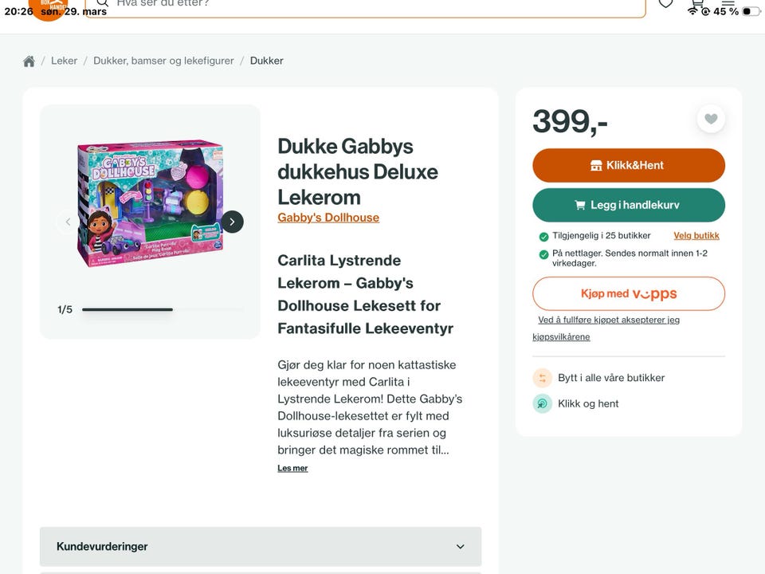The image size is (765, 574).
Task: Click the wishlist heart icon in header
Action: pos(666,4)
